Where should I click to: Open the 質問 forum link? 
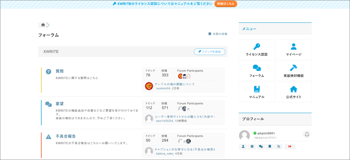[59, 71]
